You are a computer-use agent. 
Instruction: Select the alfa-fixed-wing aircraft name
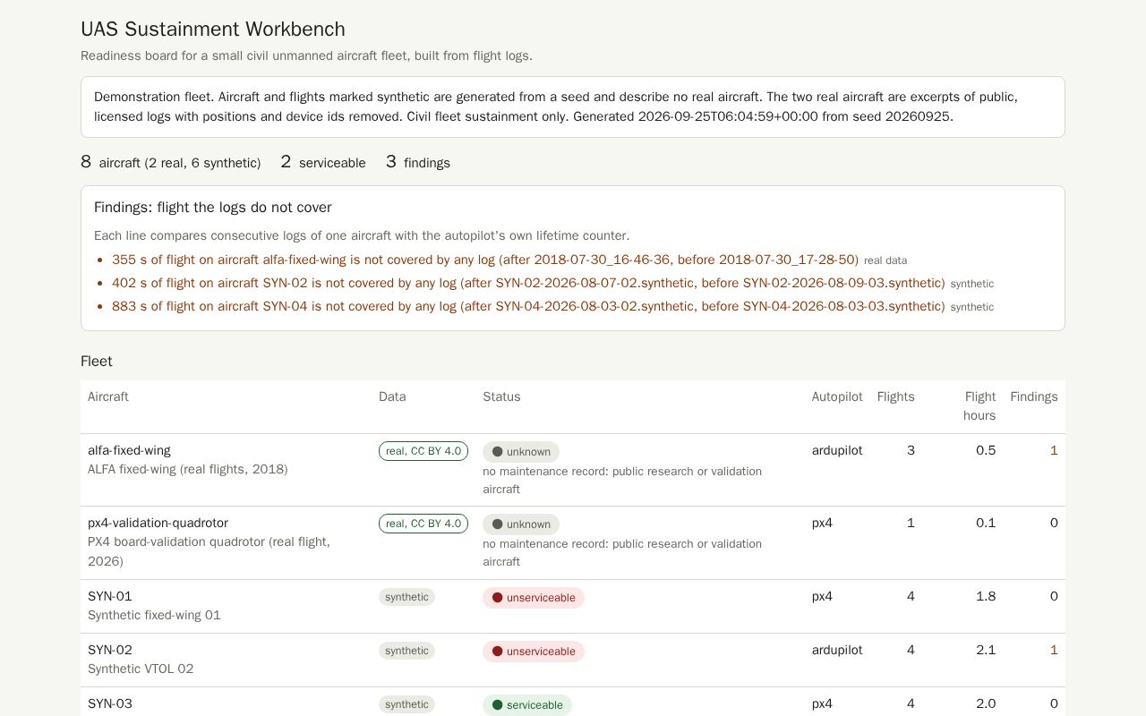click(129, 450)
